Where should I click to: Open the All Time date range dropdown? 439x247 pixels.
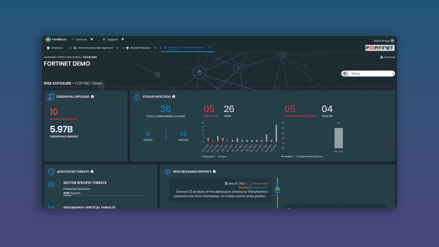point(372,74)
